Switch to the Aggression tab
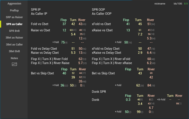This screenshot has width=189, height=119. pos(14,4)
